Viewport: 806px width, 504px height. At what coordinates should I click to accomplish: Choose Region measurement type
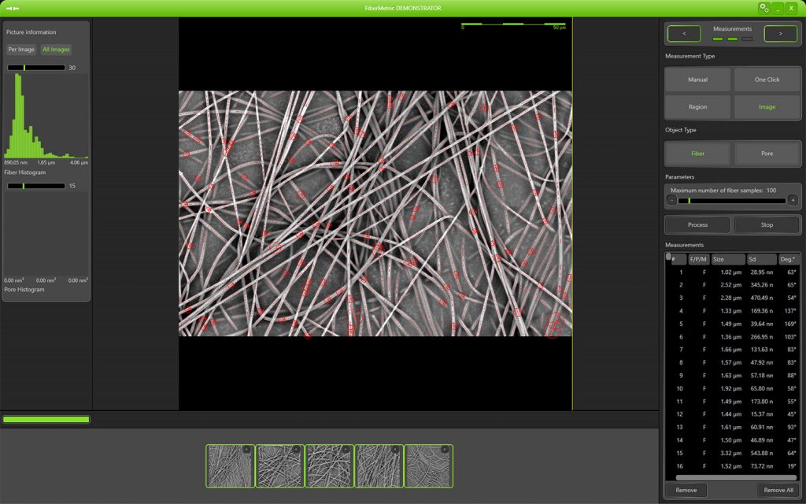coord(697,107)
